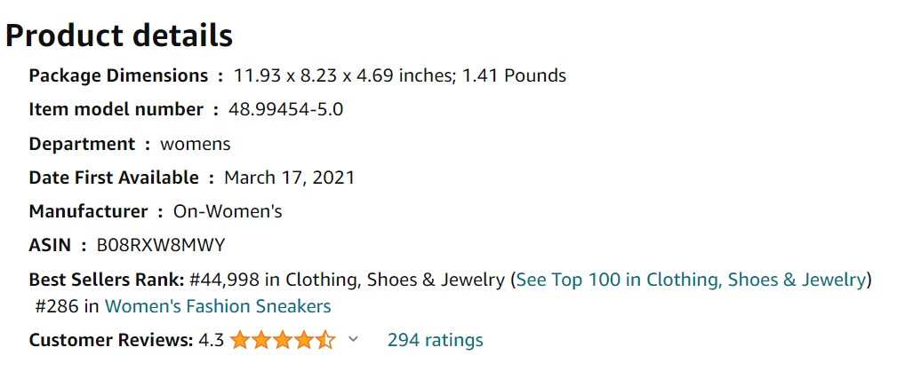Click the orange star rating icons
This screenshot has width=913, height=379.
coord(283,340)
